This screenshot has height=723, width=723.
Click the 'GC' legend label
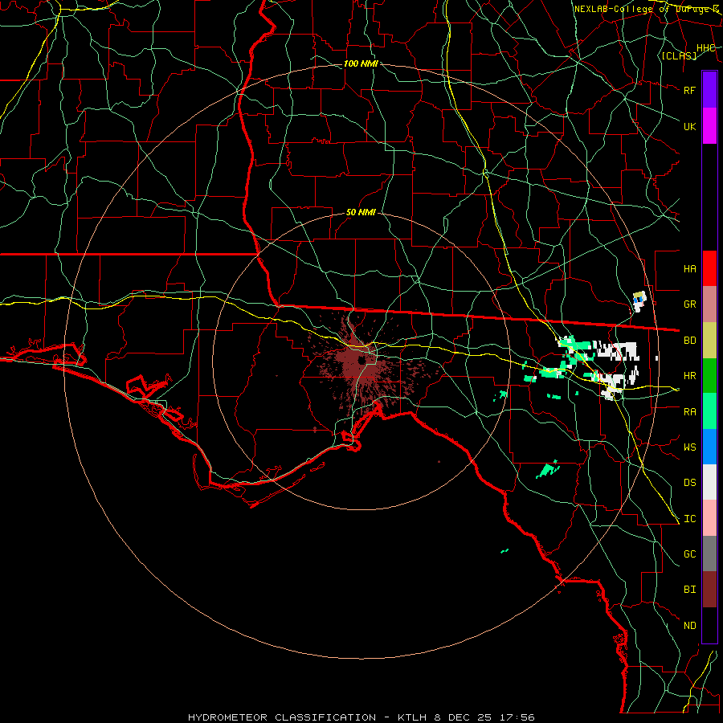[x=689, y=554]
